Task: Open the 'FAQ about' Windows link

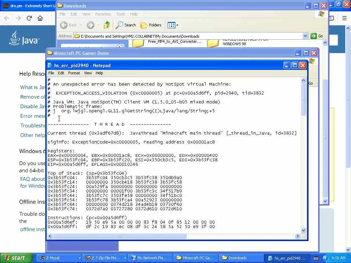Action: click(33, 179)
